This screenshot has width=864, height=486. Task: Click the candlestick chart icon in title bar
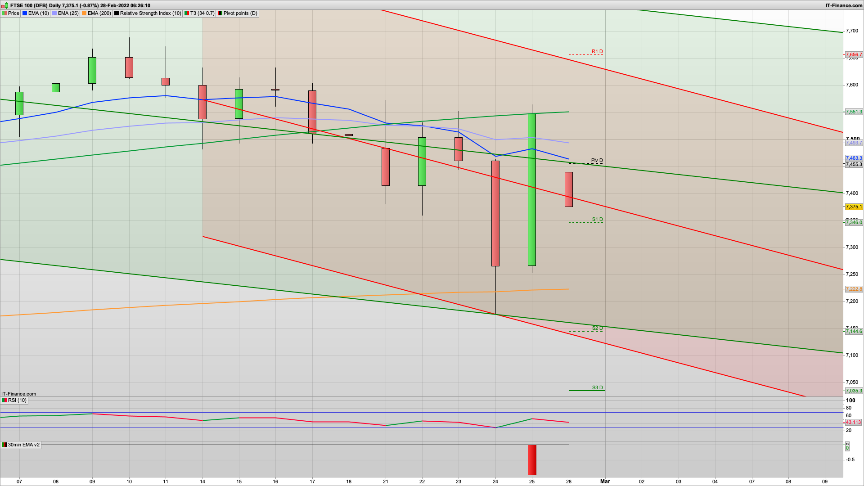click(4, 5)
